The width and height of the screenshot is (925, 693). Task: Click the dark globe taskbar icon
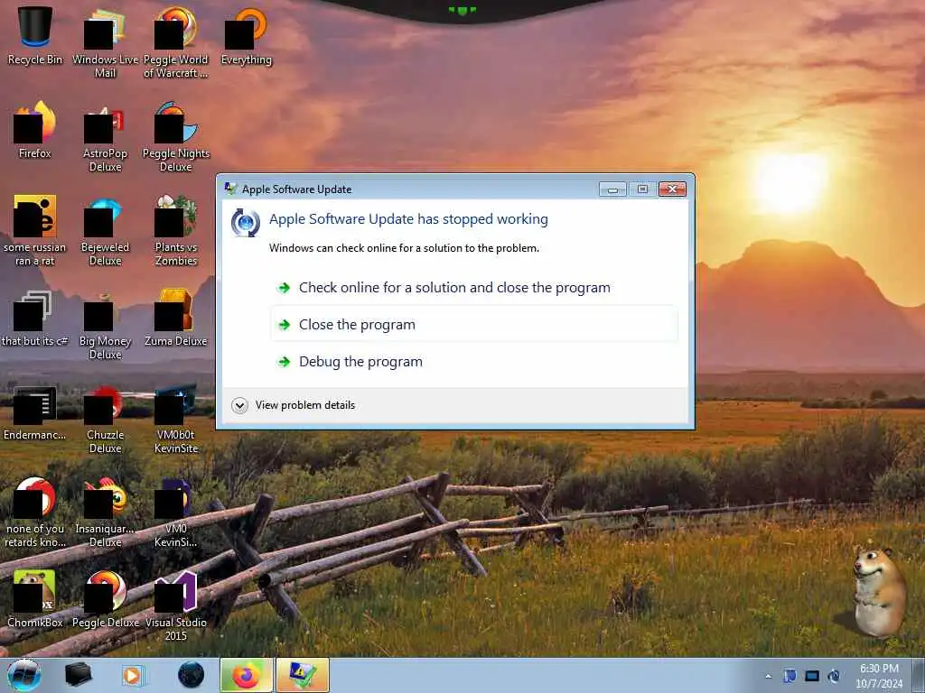191,675
